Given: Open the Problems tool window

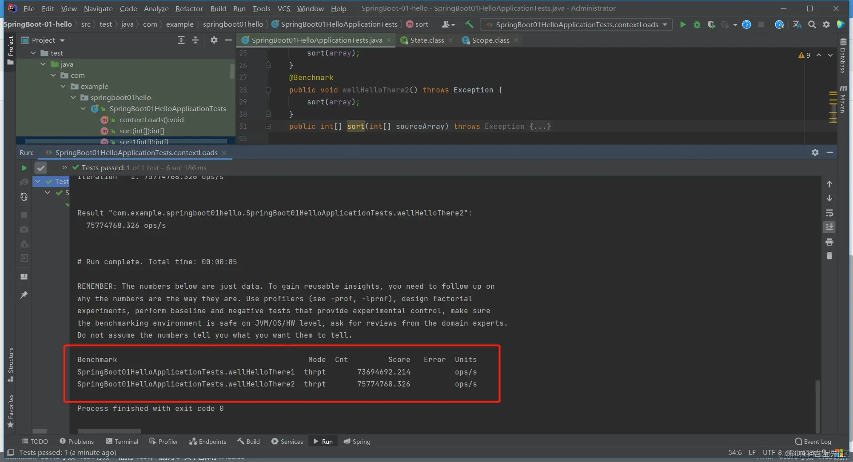Looking at the screenshot, I should click(x=76, y=442).
